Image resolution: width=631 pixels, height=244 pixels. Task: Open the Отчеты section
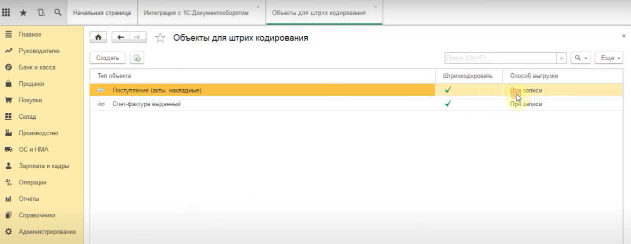[x=29, y=199]
